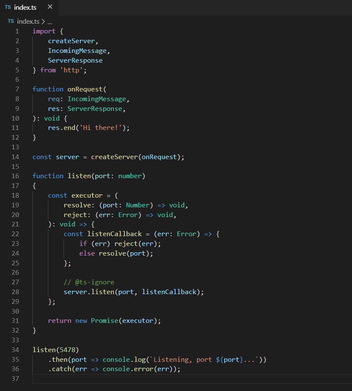The height and width of the screenshot is (391, 352).
Task: Click line number 34 in gutter
Action: tap(15, 350)
